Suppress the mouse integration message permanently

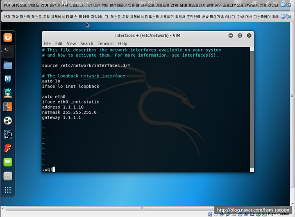(x=288, y=16)
